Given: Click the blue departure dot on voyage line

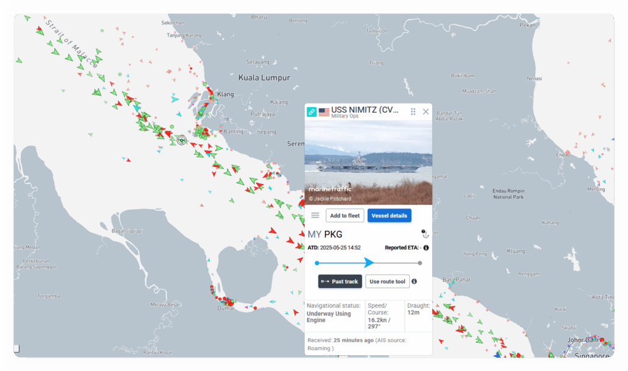Looking at the screenshot, I should click(x=317, y=263).
